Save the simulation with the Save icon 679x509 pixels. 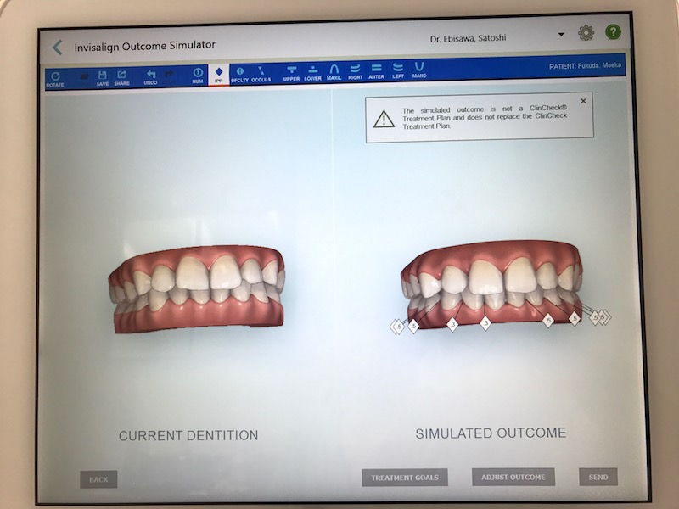point(102,77)
